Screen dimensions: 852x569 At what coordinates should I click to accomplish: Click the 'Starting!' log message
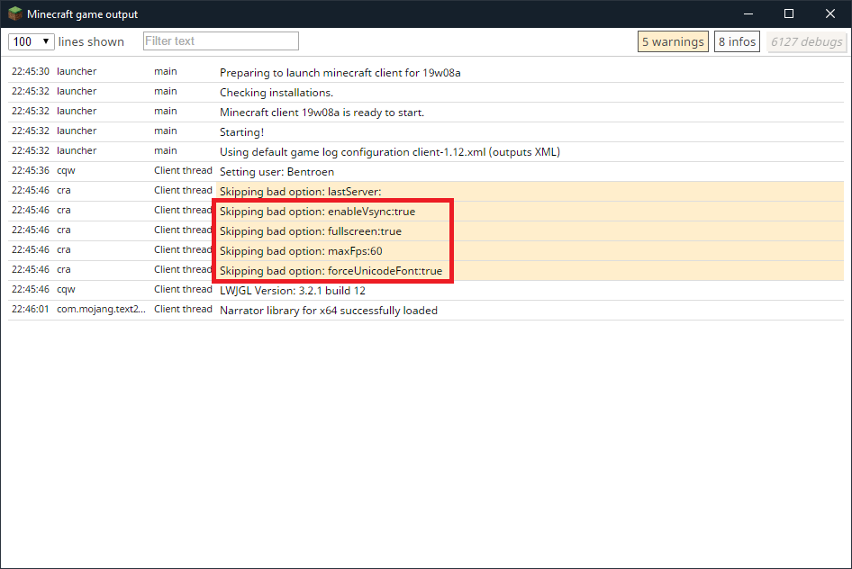coord(241,131)
